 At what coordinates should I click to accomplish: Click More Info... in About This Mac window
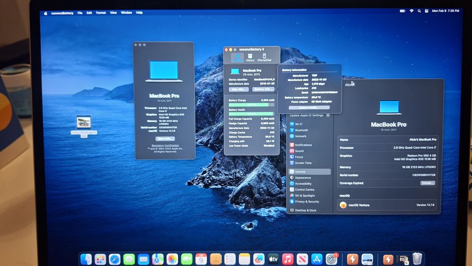coord(165,139)
